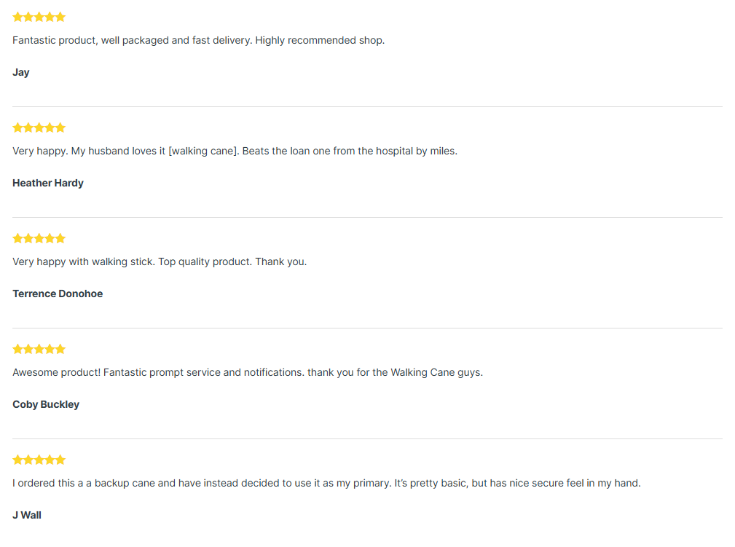Image resolution: width=735 pixels, height=547 pixels.
Task: Click the first star of J Wall's review
Action: tap(18, 460)
